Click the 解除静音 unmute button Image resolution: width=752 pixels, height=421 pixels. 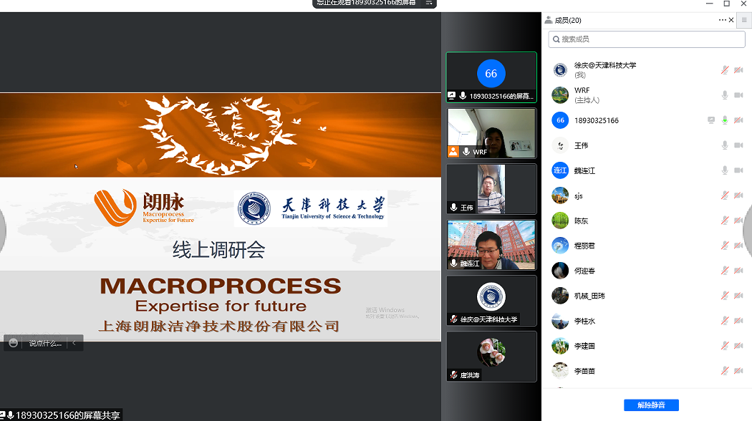(x=651, y=405)
